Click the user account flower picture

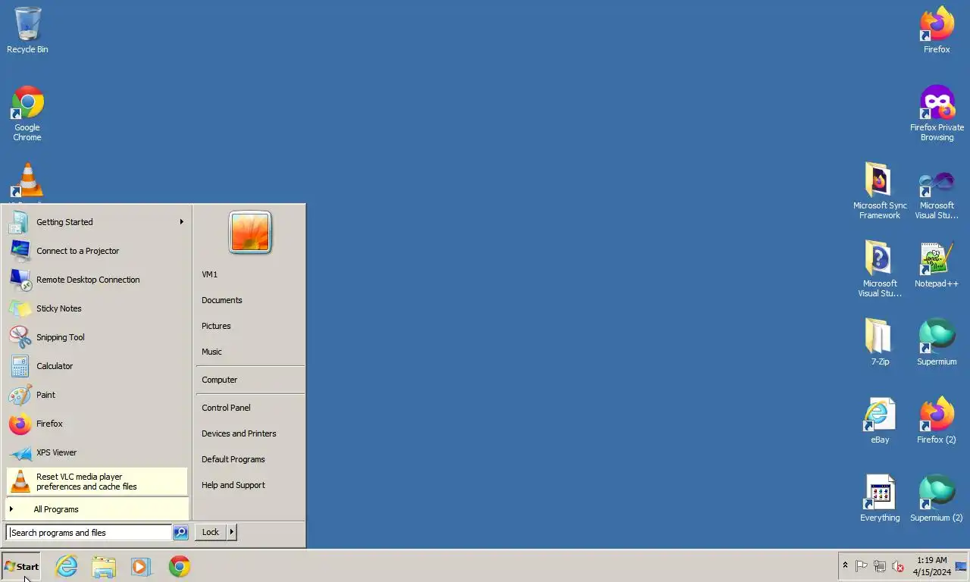(250, 232)
